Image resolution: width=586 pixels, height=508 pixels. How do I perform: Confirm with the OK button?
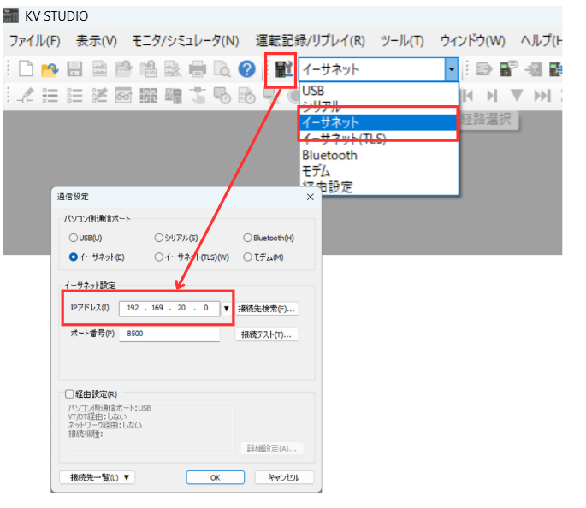(x=216, y=477)
